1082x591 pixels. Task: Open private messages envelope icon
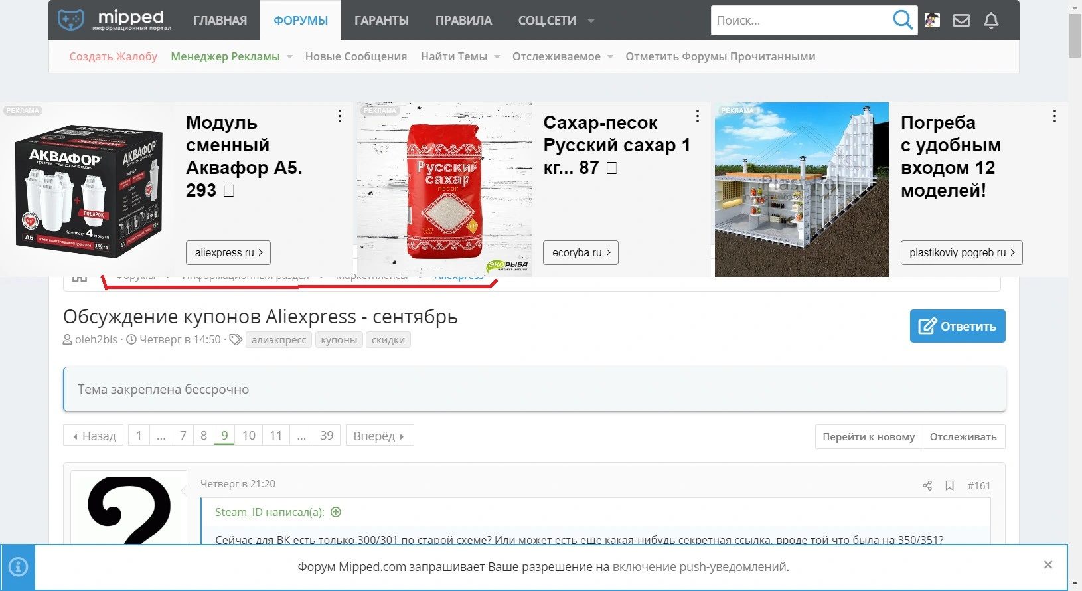point(961,21)
